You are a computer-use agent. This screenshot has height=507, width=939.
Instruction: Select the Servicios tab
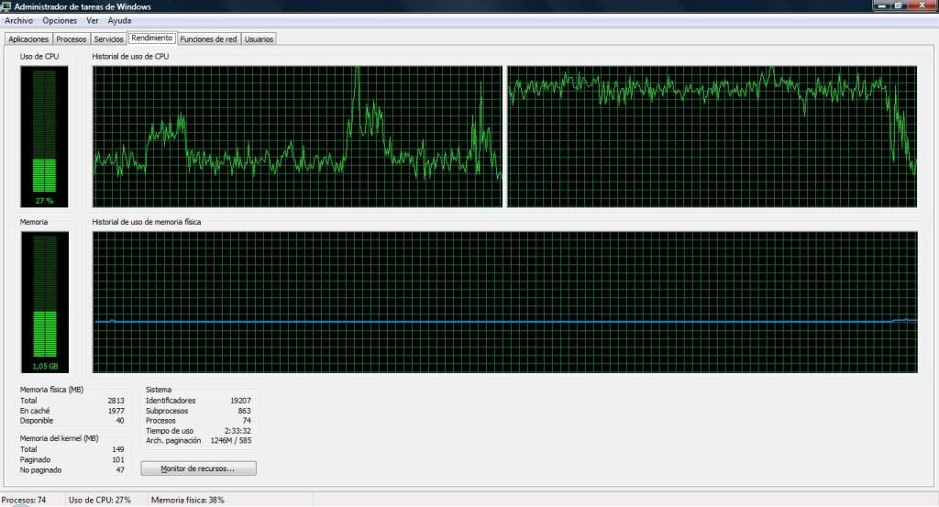108,39
